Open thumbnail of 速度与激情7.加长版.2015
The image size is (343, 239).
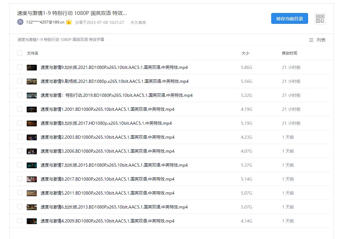tap(32, 165)
